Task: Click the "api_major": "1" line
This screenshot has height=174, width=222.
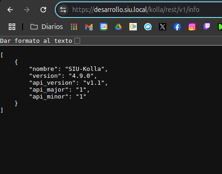Action: coord(59,90)
